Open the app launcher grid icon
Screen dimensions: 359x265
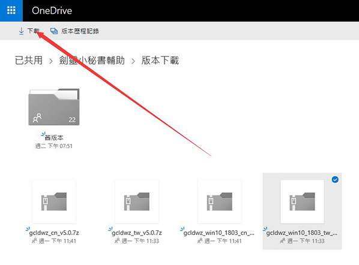(x=11, y=10)
